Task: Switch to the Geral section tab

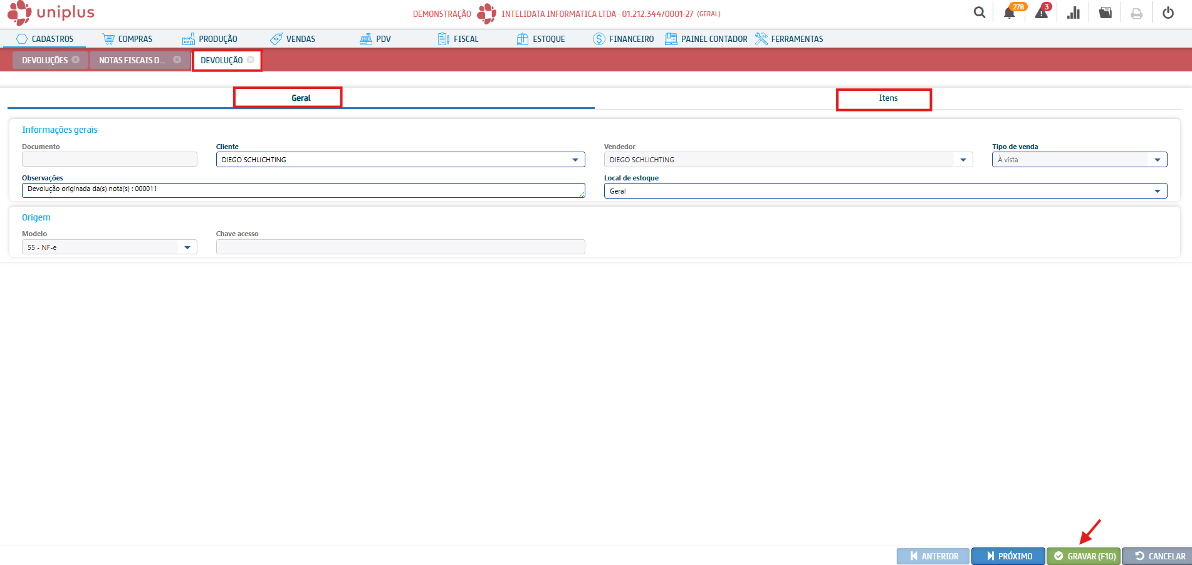Action: pyautogui.click(x=301, y=98)
